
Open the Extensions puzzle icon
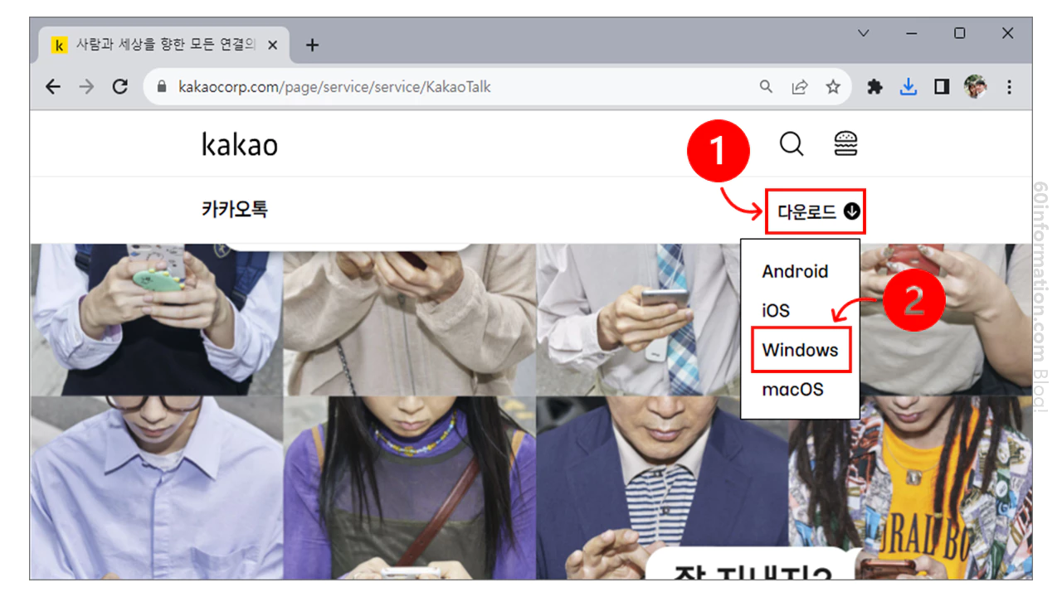click(x=874, y=87)
